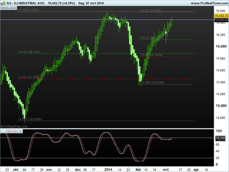The width and height of the screenshot is (229, 172).
Task: Click the yellow 16.452,72 price tag on axis
Action: click(x=221, y=16)
